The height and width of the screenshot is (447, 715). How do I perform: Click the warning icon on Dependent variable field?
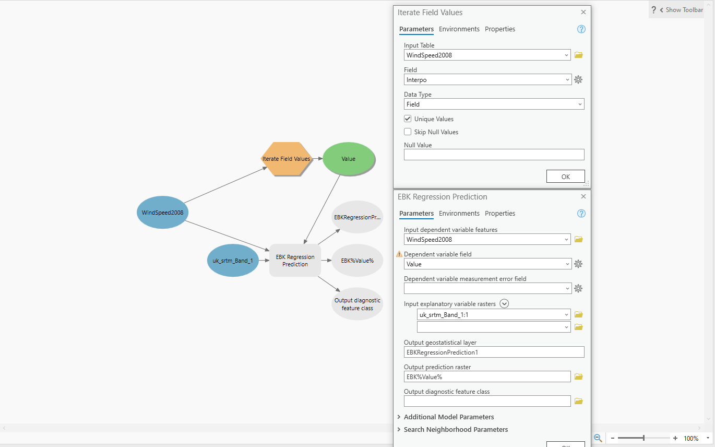[399, 254]
